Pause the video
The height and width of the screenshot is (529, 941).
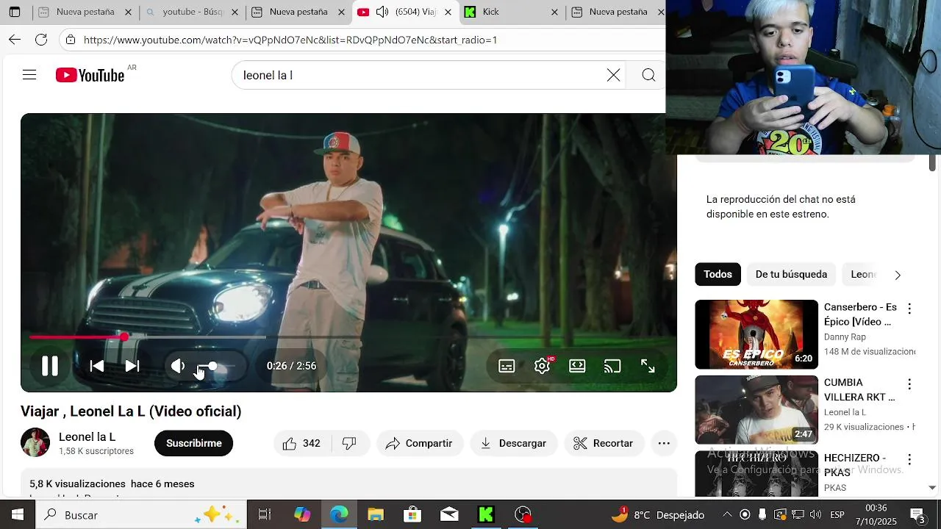click(x=49, y=366)
